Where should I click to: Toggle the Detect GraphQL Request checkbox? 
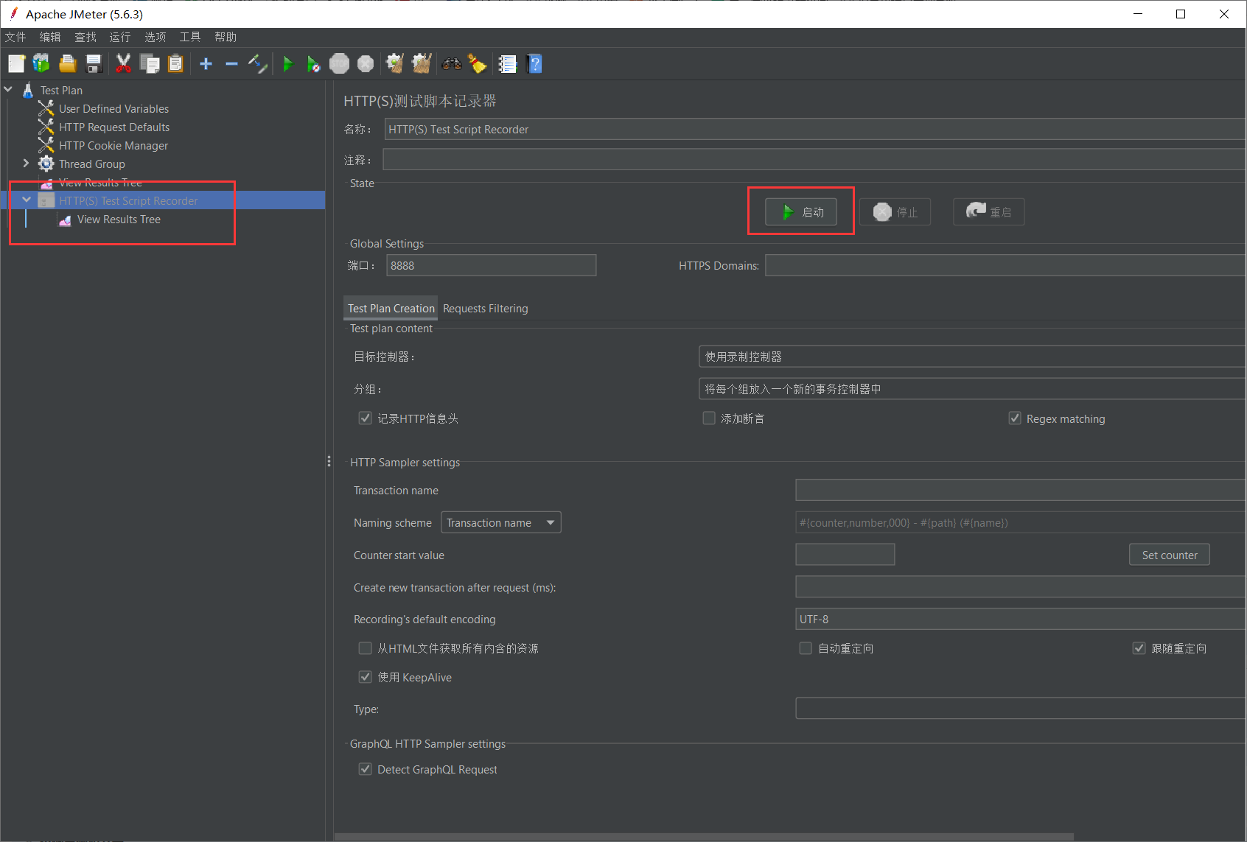(365, 769)
